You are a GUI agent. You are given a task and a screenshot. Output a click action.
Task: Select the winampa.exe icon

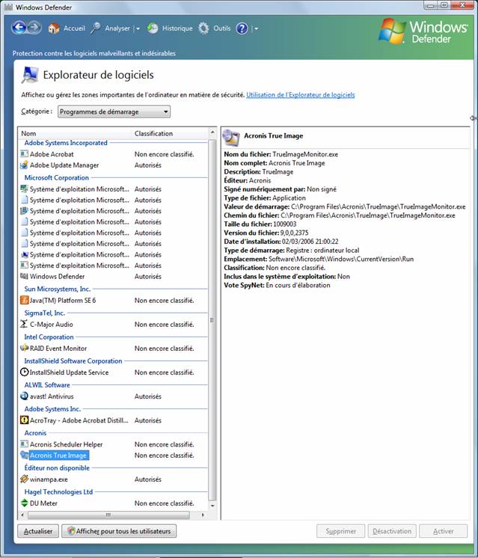(24, 479)
